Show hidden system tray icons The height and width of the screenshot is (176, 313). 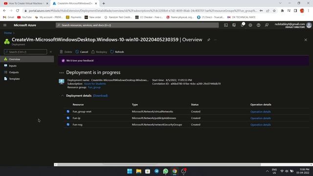(x=268, y=171)
